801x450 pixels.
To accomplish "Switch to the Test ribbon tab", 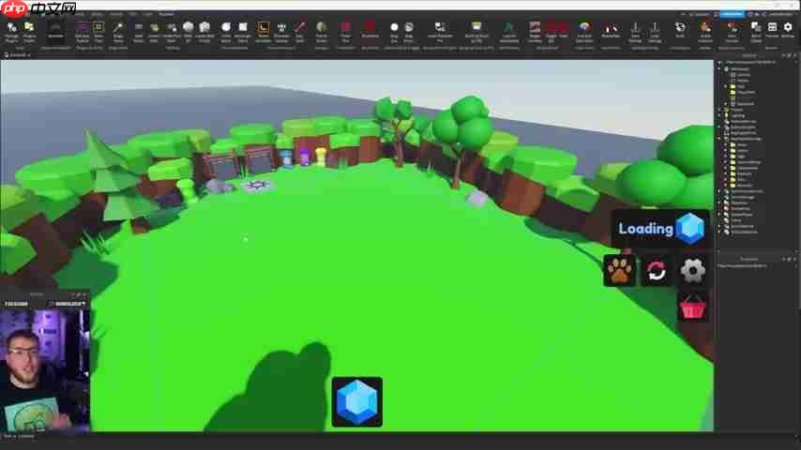I will point(133,14).
